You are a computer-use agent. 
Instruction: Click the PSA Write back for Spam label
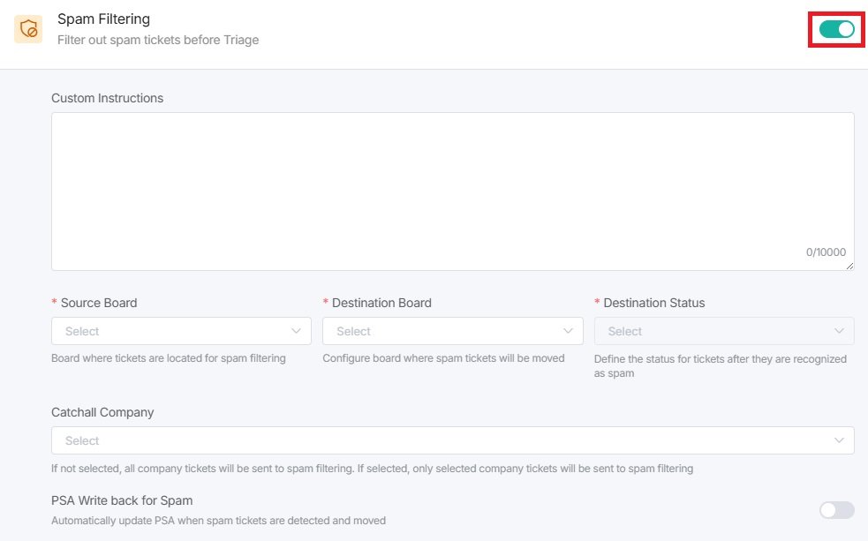point(122,500)
